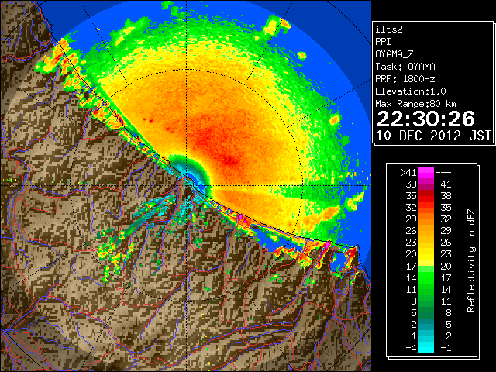Select the "PPI" scan type text
The width and height of the screenshot is (496, 372).
pyautogui.click(x=383, y=42)
